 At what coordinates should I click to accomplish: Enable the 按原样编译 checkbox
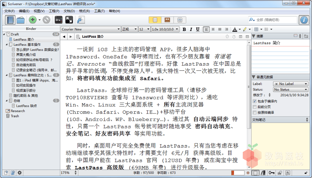tap(255, 113)
